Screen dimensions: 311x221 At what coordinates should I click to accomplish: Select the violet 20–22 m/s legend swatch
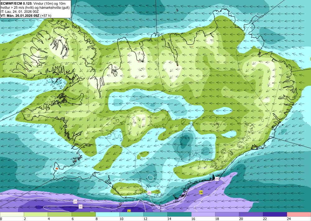tap(251, 214)
